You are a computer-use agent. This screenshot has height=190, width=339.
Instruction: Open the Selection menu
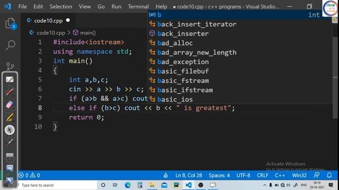click(61, 6)
